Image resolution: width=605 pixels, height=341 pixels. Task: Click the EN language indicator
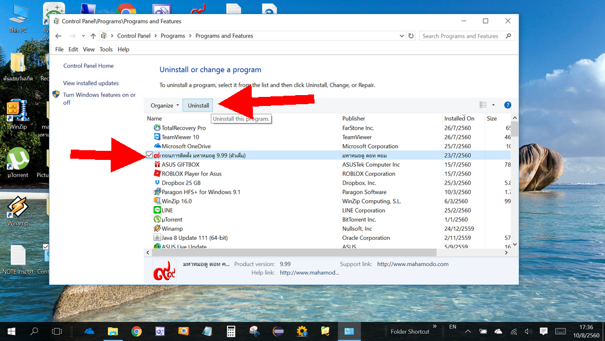(x=453, y=326)
